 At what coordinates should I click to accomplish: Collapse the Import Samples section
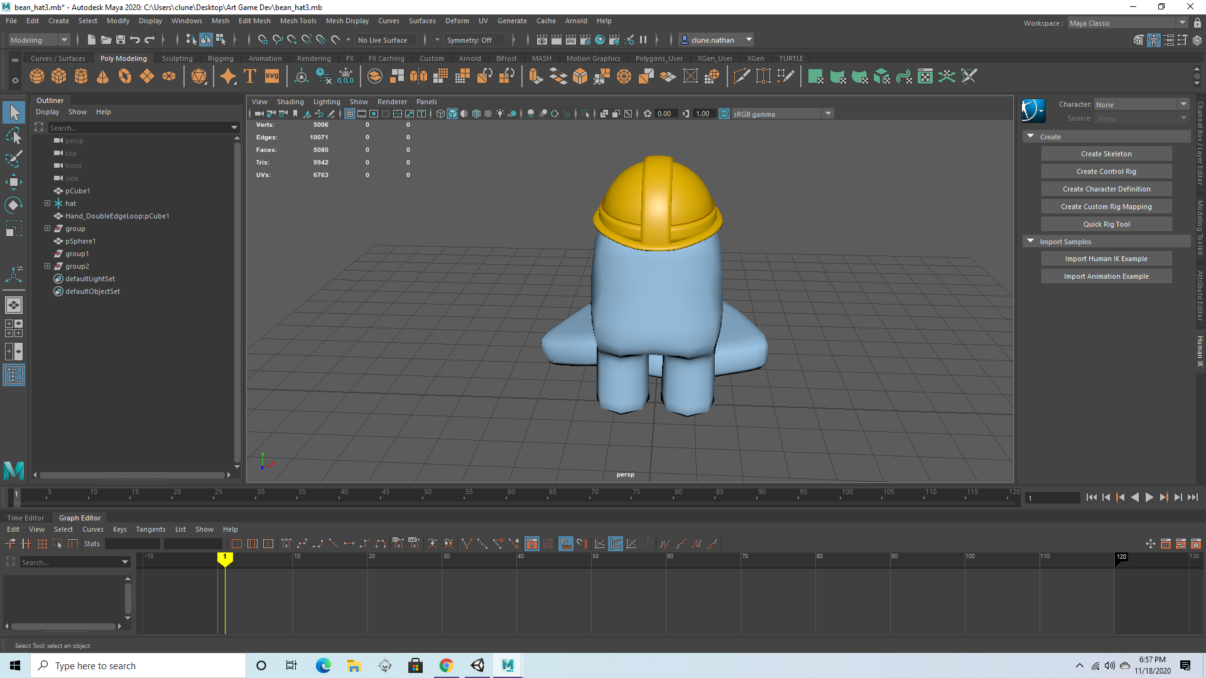pyautogui.click(x=1030, y=241)
